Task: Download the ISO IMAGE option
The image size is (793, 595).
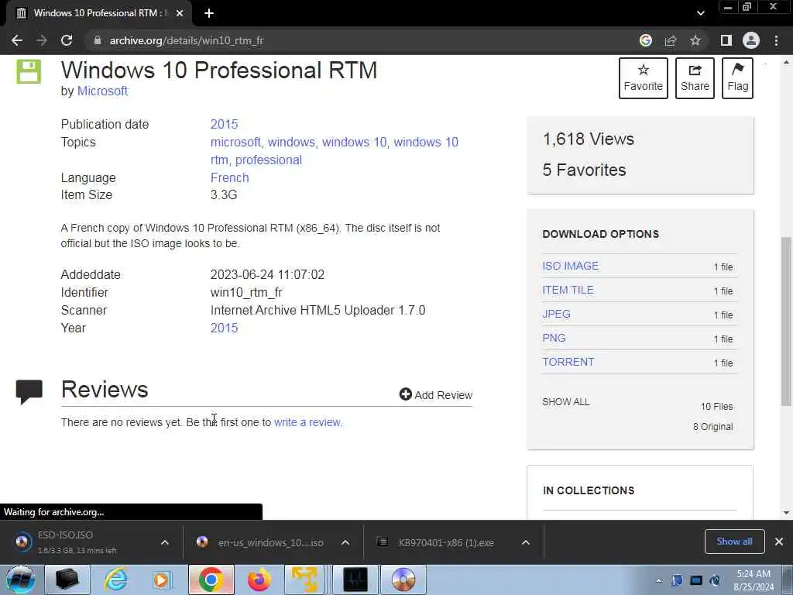Action: [570, 266]
